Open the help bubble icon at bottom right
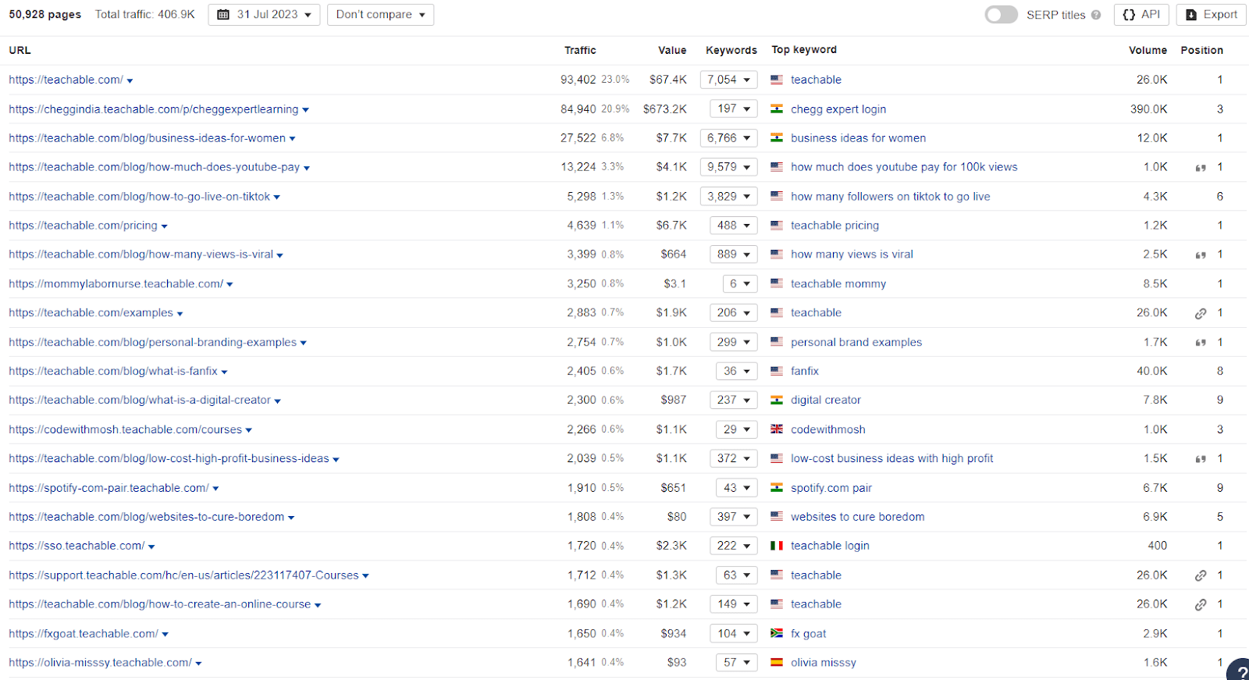Screen dimensions: 1249x680 (x=1239, y=671)
